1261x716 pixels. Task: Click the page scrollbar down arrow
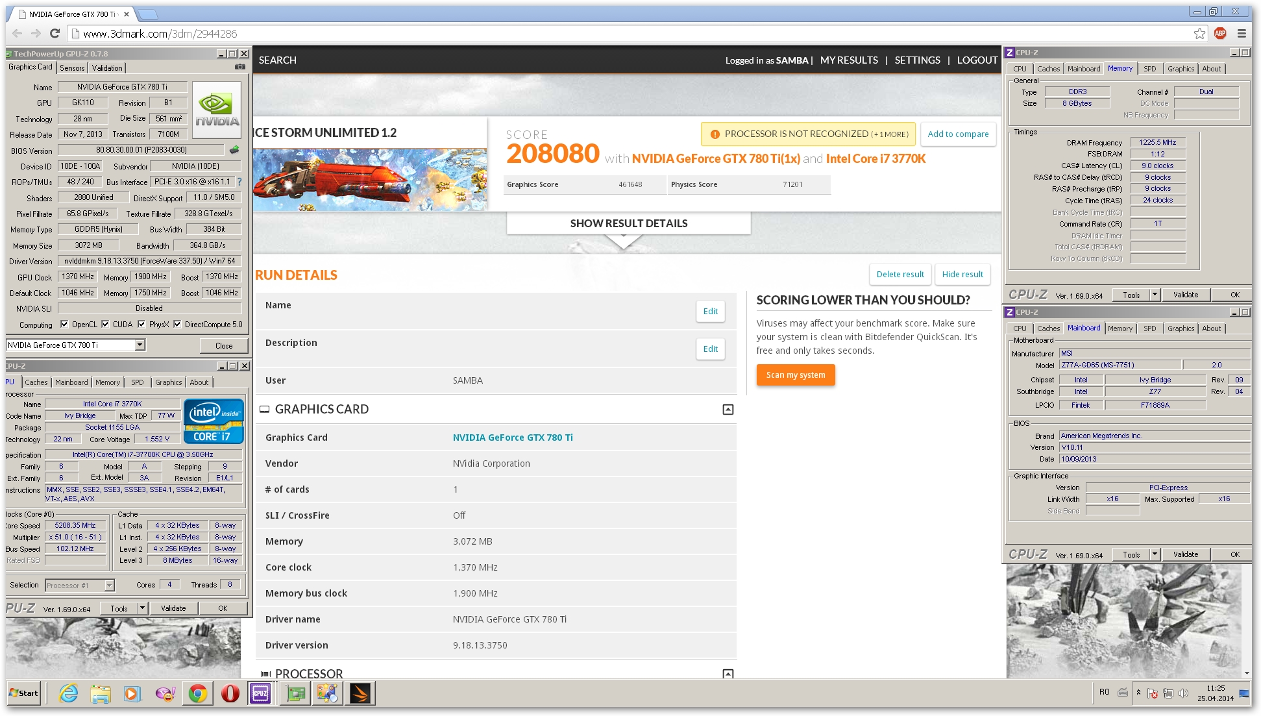pyautogui.click(x=1246, y=673)
